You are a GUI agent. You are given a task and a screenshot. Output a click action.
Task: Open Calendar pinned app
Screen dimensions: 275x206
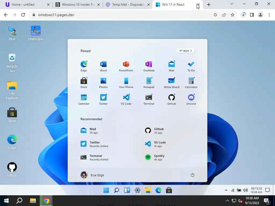point(84,99)
